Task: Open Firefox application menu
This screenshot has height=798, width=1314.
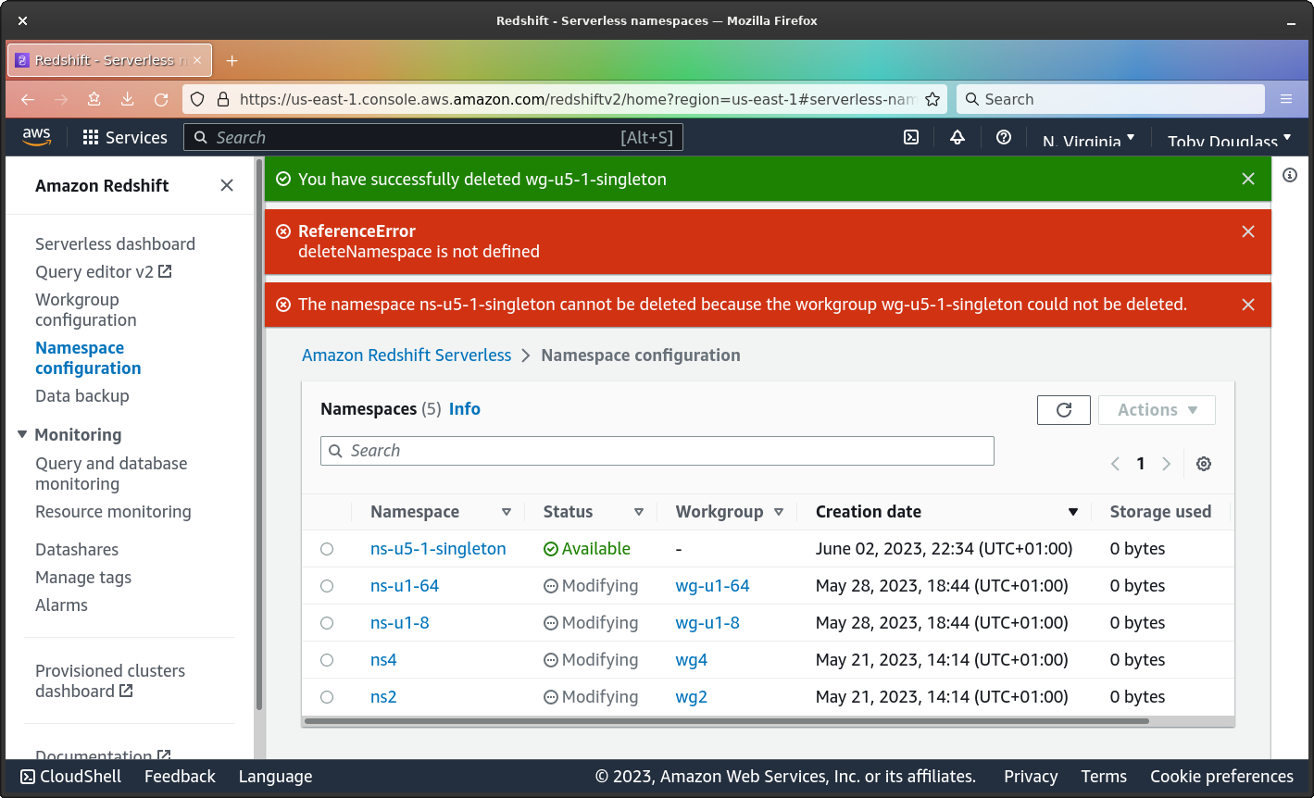Action: pos(1286,99)
